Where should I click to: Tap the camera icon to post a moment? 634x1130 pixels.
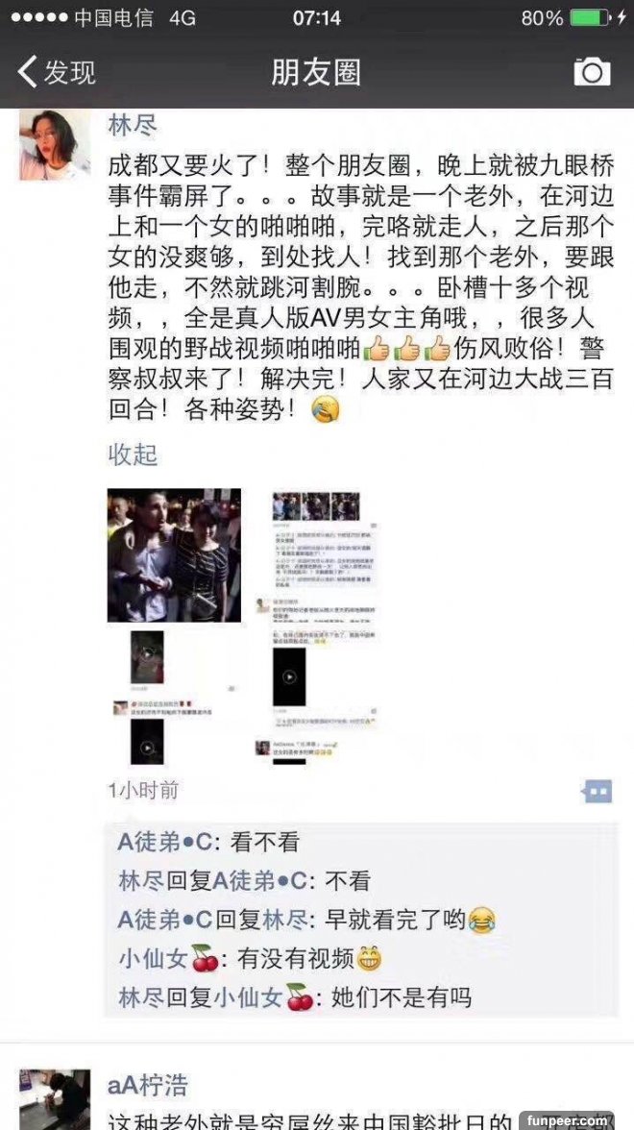tap(592, 71)
